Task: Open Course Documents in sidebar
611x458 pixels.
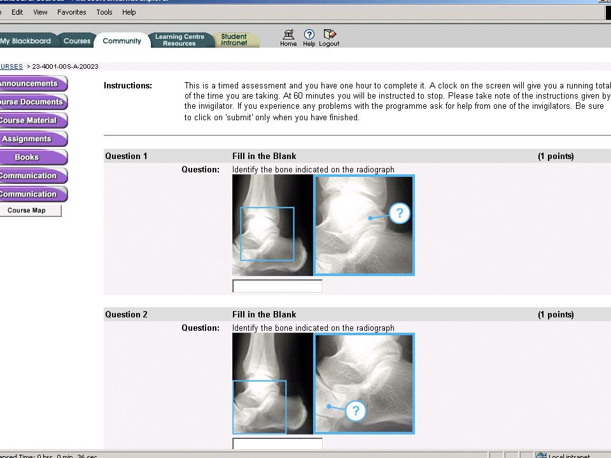Action: (33, 102)
